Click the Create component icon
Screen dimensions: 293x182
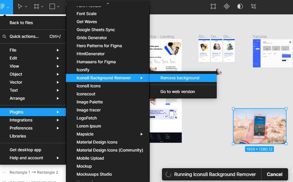pyautogui.click(x=227, y=6)
